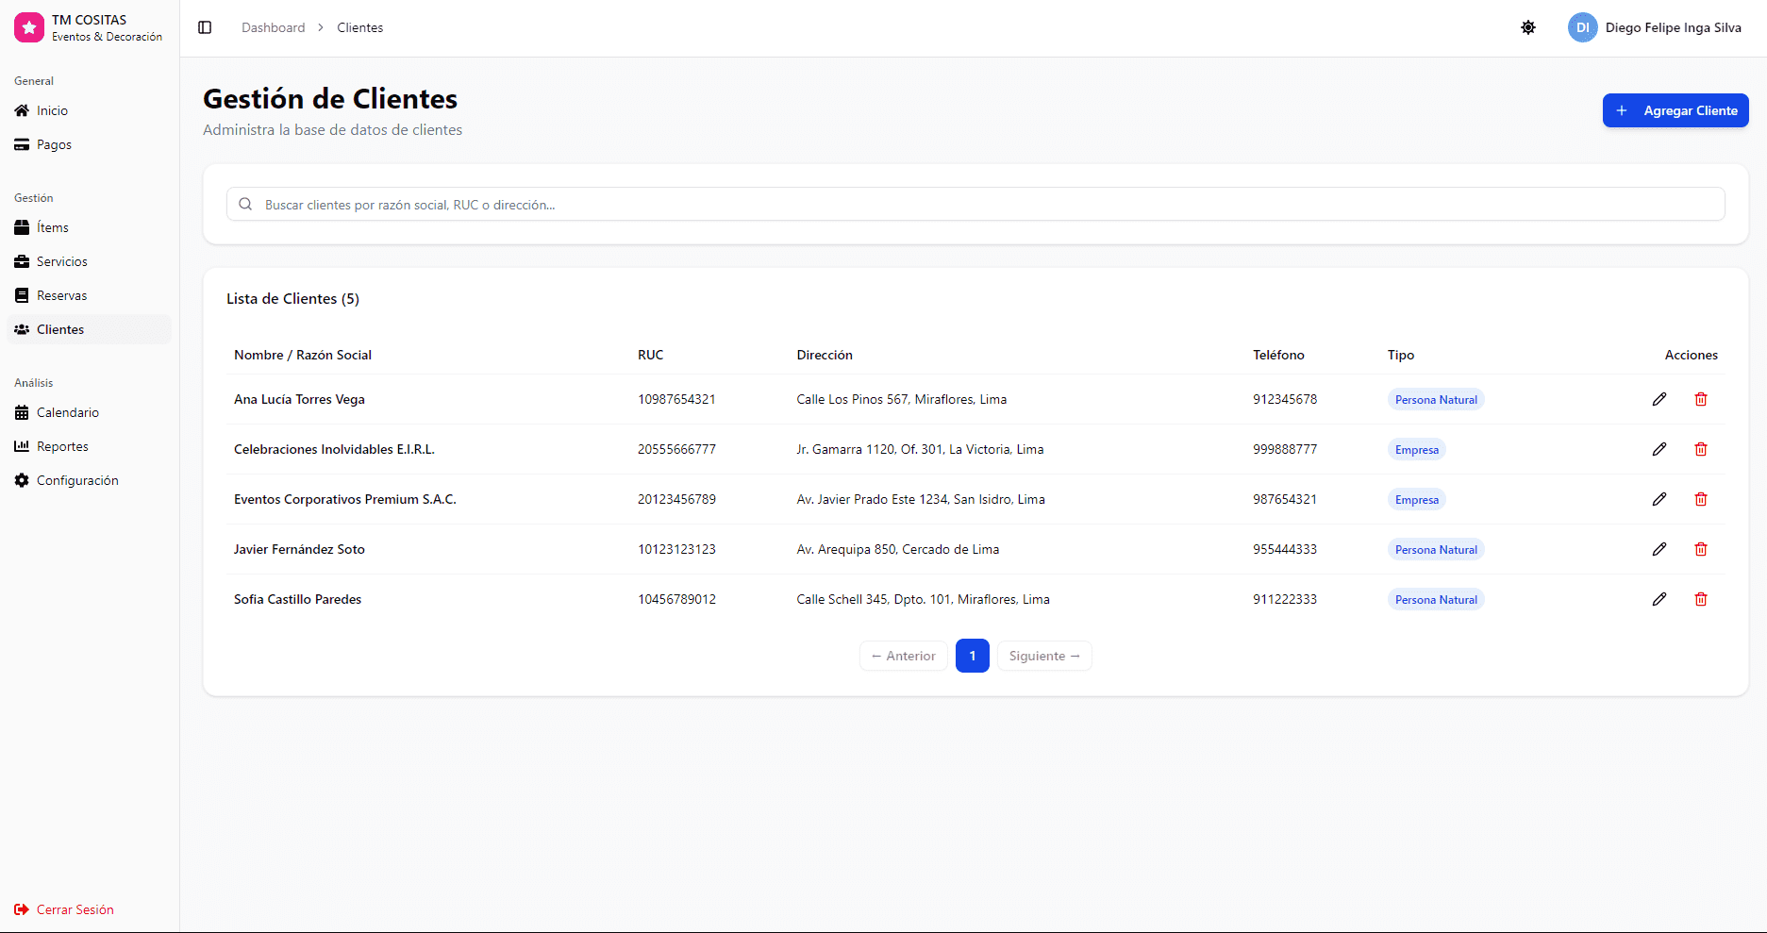Open Configuración settings
This screenshot has width=1767, height=933.
[90, 480]
